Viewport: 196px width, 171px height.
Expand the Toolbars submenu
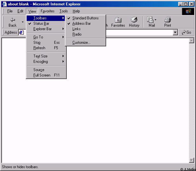46,18
